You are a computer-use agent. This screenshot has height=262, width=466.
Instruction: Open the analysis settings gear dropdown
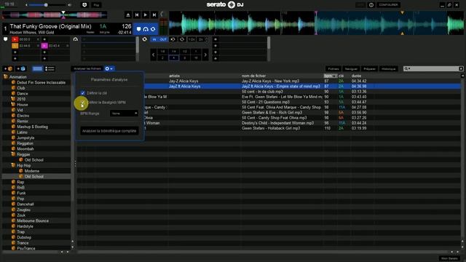108,68
